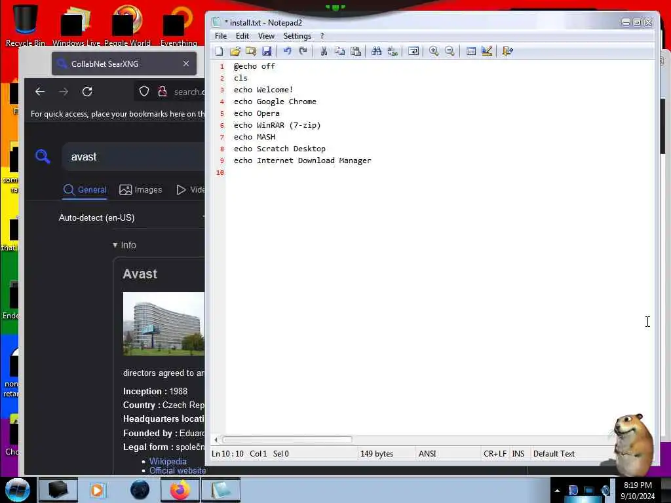This screenshot has height=503, width=671.
Task: Show hidden system tray icons arrow
Action: (x=557, y=491)
